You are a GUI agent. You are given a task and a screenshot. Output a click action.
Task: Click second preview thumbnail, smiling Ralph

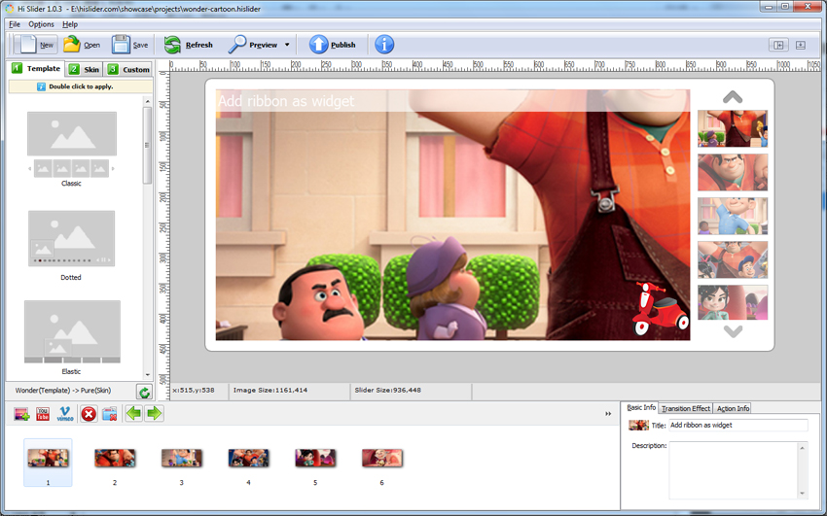point(733,172)
